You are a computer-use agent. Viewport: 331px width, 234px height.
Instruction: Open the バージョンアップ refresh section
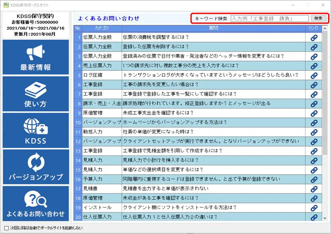pyautogui.click(x=37, y=167)
